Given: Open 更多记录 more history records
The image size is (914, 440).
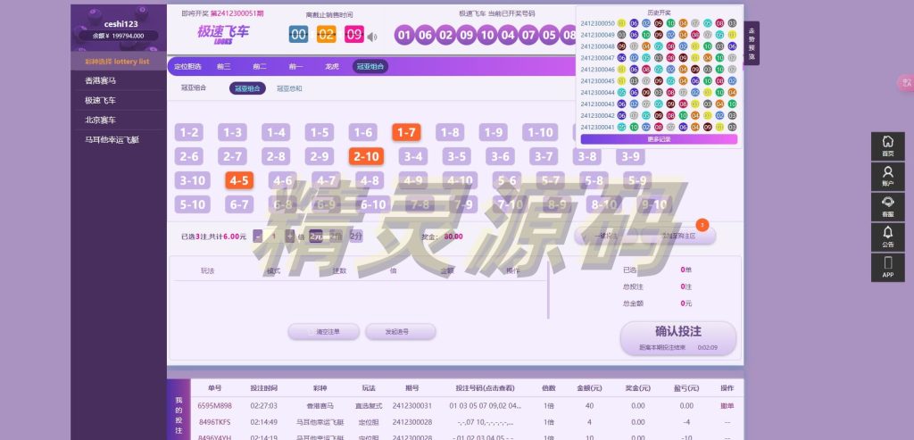Looking at the screenshot, I should 659,139.
